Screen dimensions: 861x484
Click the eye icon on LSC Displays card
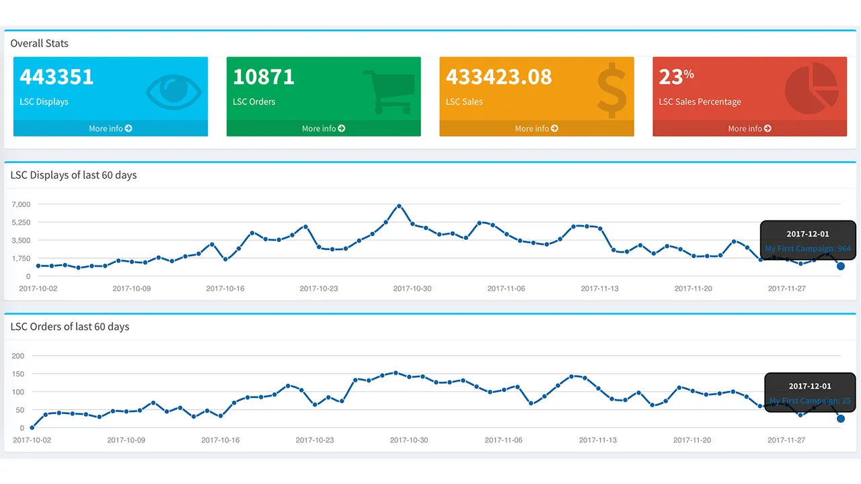click(173, 91)
